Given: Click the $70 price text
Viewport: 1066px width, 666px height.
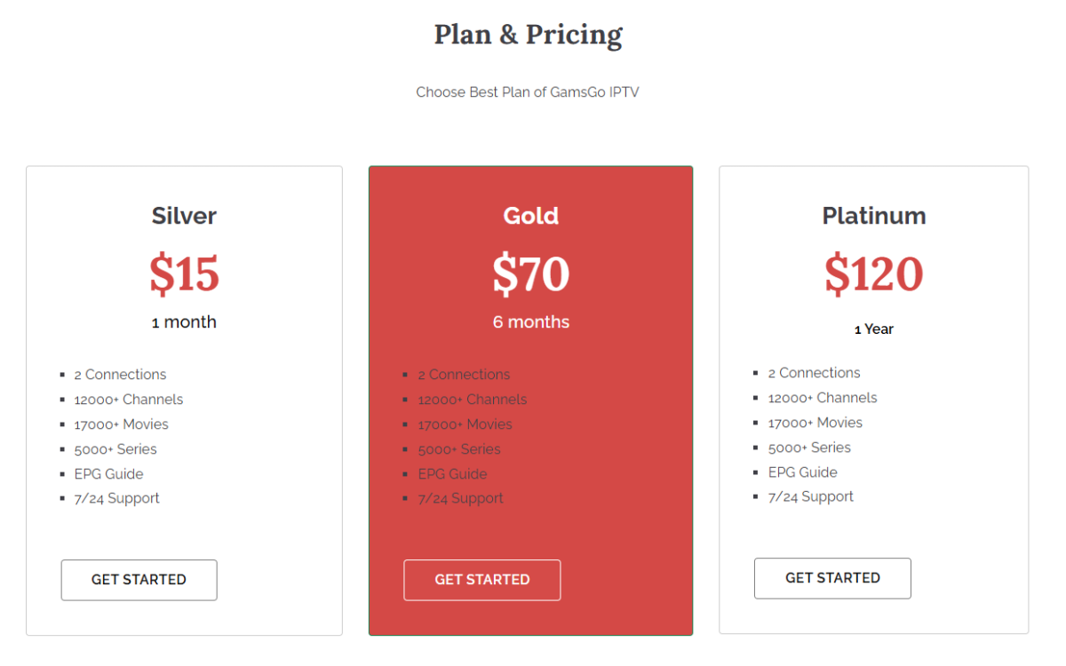Looking at the screenshot, I should click(530, 274).
